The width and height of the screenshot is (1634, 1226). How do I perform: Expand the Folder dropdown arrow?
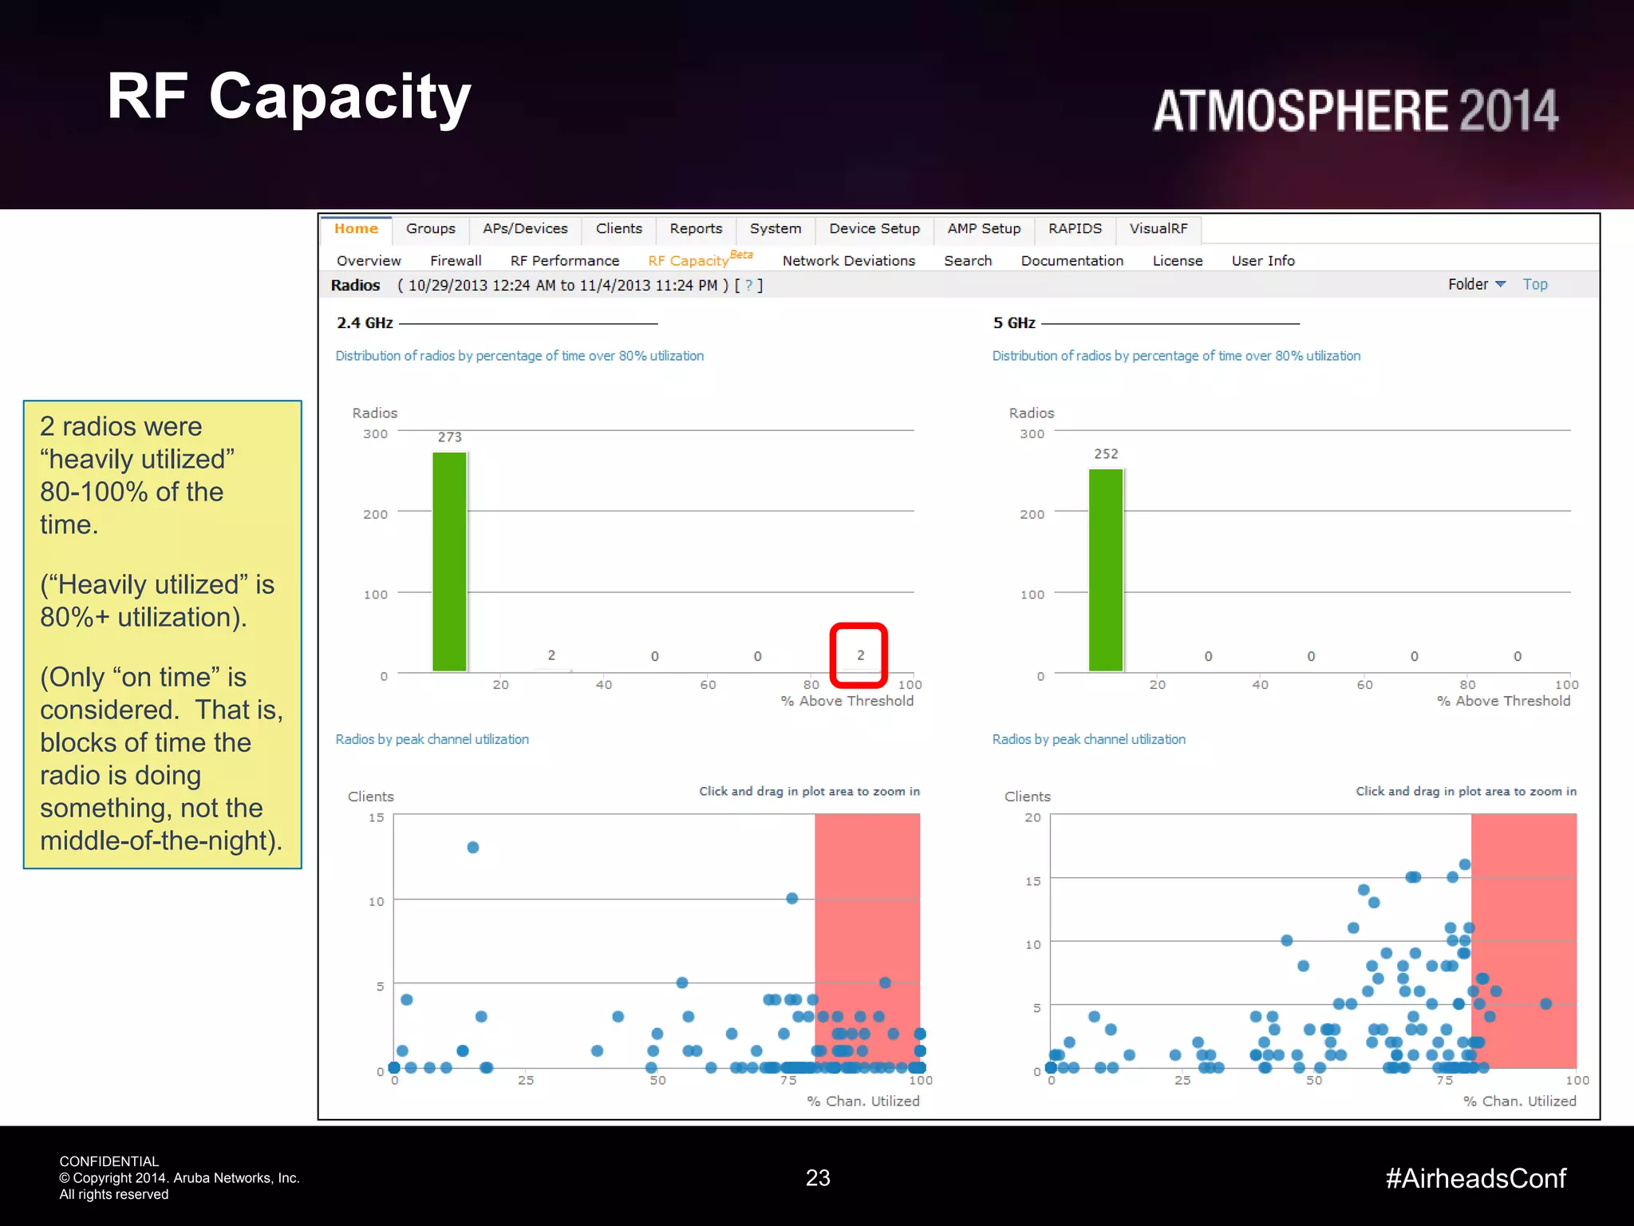pyautogui.click(x=1500, y=285)
